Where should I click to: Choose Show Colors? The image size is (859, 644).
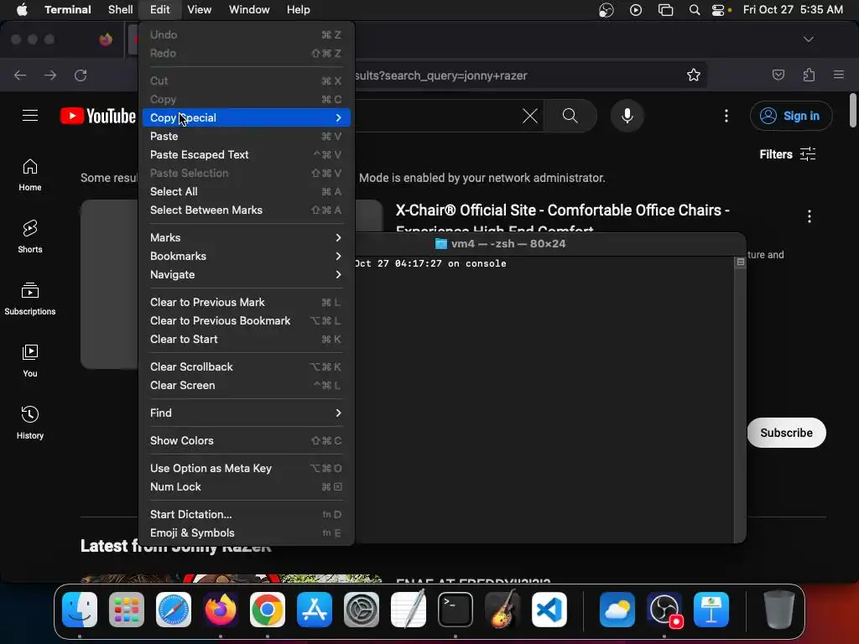point(246,441)
